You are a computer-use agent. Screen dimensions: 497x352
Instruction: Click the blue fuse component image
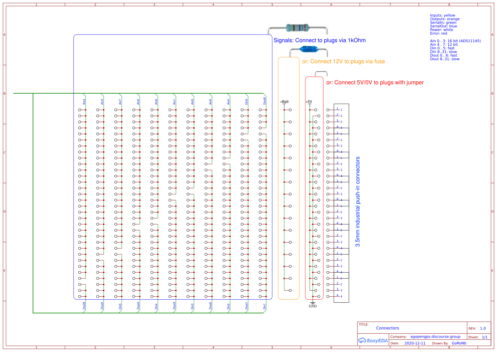[308, 49]
